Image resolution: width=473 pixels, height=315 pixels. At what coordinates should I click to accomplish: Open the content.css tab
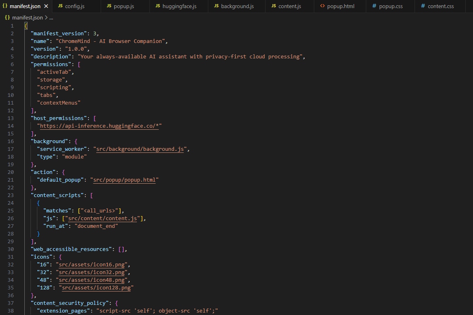440,6
